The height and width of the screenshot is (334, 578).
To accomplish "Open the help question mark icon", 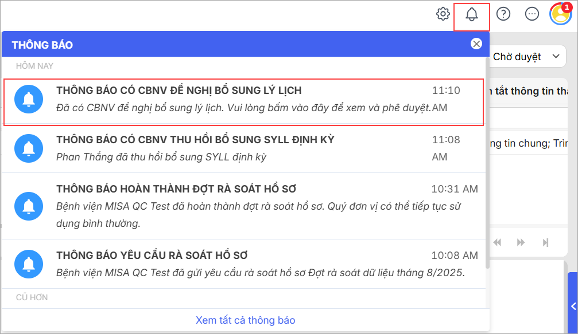I will click(x=503, y=14).
